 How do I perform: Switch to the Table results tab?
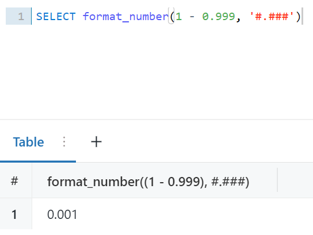click(29, 142)
